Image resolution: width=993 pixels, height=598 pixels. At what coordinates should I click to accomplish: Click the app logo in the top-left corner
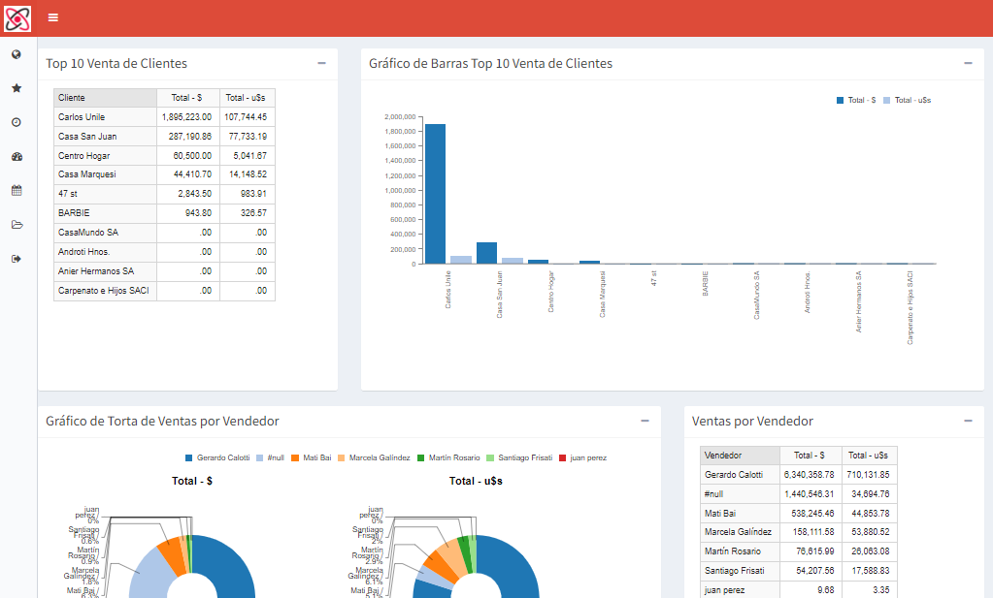point(17,18)
